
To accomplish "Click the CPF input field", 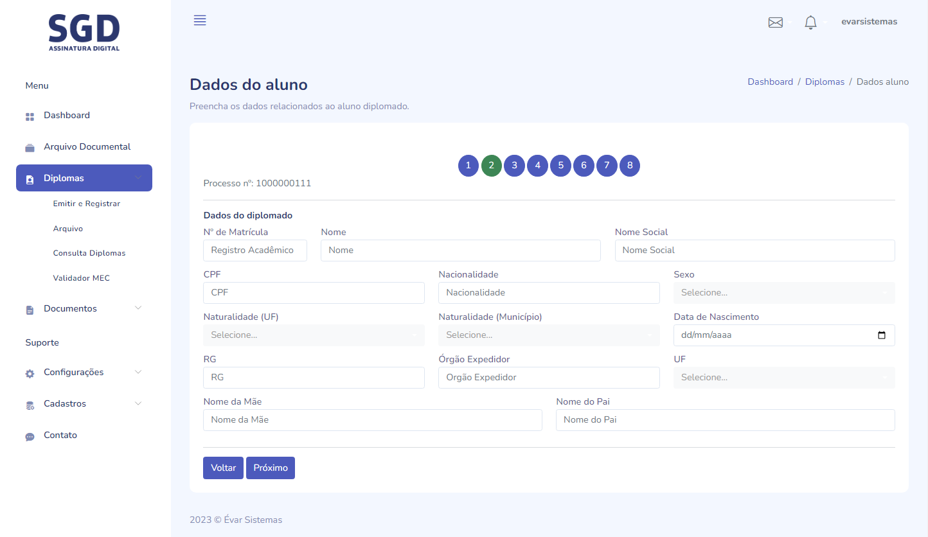I will pyautogui.click(x=314, y=293).
